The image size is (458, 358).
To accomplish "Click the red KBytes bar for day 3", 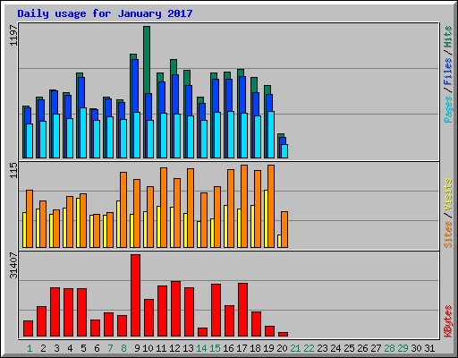I will click(55, 312).
